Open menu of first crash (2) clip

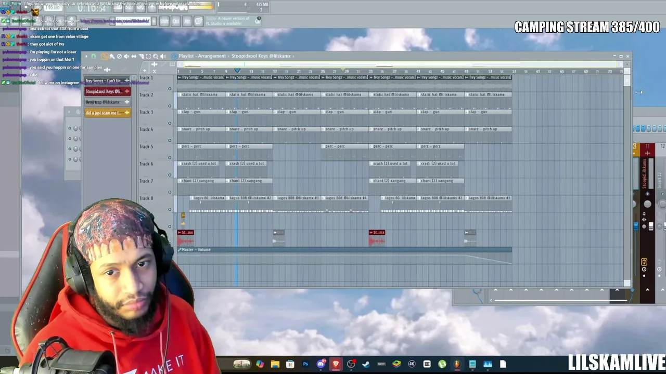click(x=180, y=163)
